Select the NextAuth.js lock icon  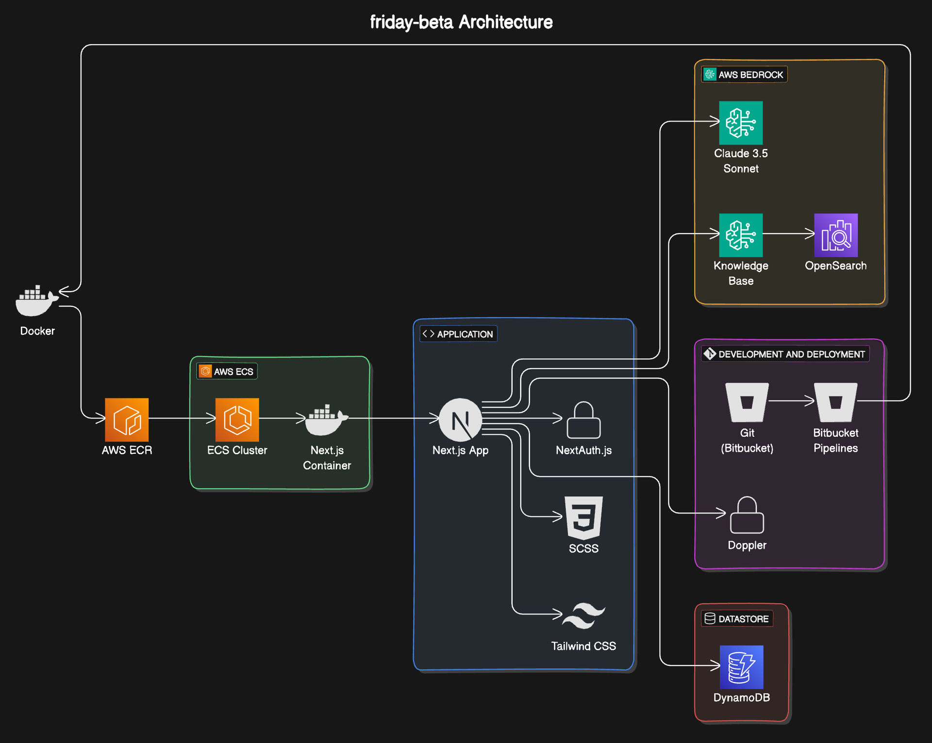(x=583, y=420)
